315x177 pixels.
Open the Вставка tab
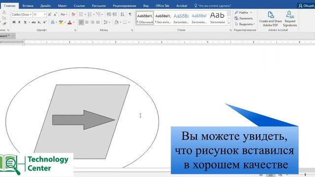pos(28,5)
